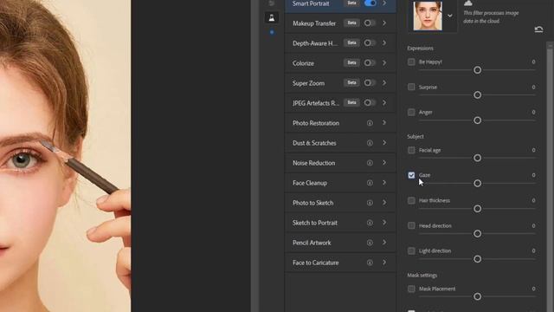Click the info icon beside Sketch to Portrait
Screen dimensions: 554x312
tap(370, 223)
